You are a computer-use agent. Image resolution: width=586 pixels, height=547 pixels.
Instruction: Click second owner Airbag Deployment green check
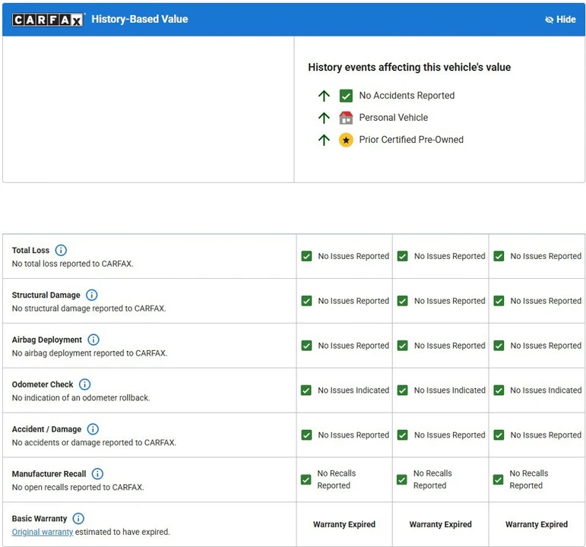click(x=403, y=346)
